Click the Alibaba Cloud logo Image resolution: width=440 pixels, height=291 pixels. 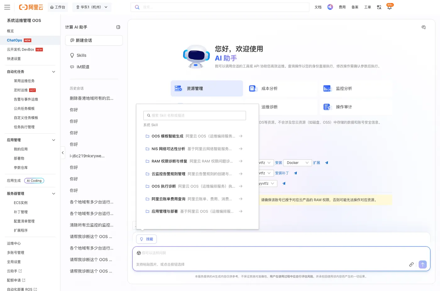coord(31,7)
